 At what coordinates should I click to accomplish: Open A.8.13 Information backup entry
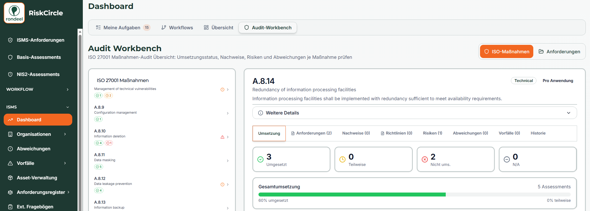click(161, 205)
